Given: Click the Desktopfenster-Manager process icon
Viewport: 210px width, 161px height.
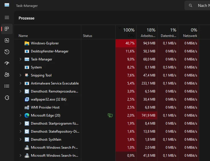Looking at the screenshot, I should click(x=27, y=51).
